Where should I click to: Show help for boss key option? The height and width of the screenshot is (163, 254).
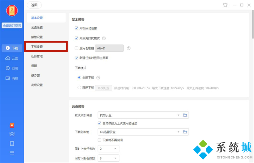pos(129,48)
